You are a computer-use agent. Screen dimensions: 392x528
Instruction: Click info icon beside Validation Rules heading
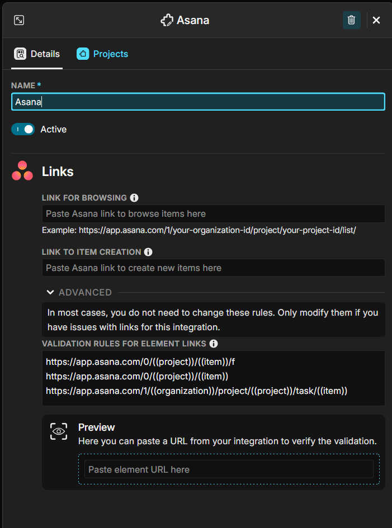(x=214, y=344)
